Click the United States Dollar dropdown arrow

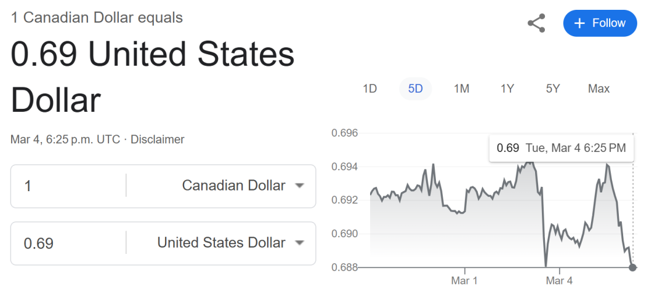click(x=299, y=243)
